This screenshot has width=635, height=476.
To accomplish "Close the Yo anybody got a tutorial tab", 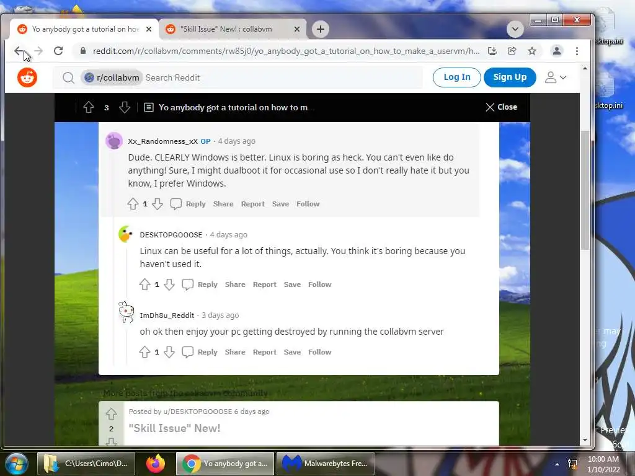I will 149,29.
